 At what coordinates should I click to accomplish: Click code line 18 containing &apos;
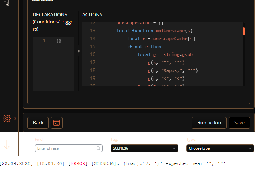point(168,70)
